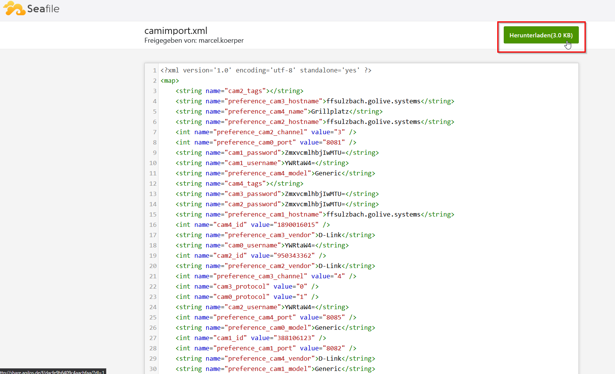The height and width of the screenshot is (374, 615).
Task: Click the preference_cam0_model Generic line
Action: (275, 327)
